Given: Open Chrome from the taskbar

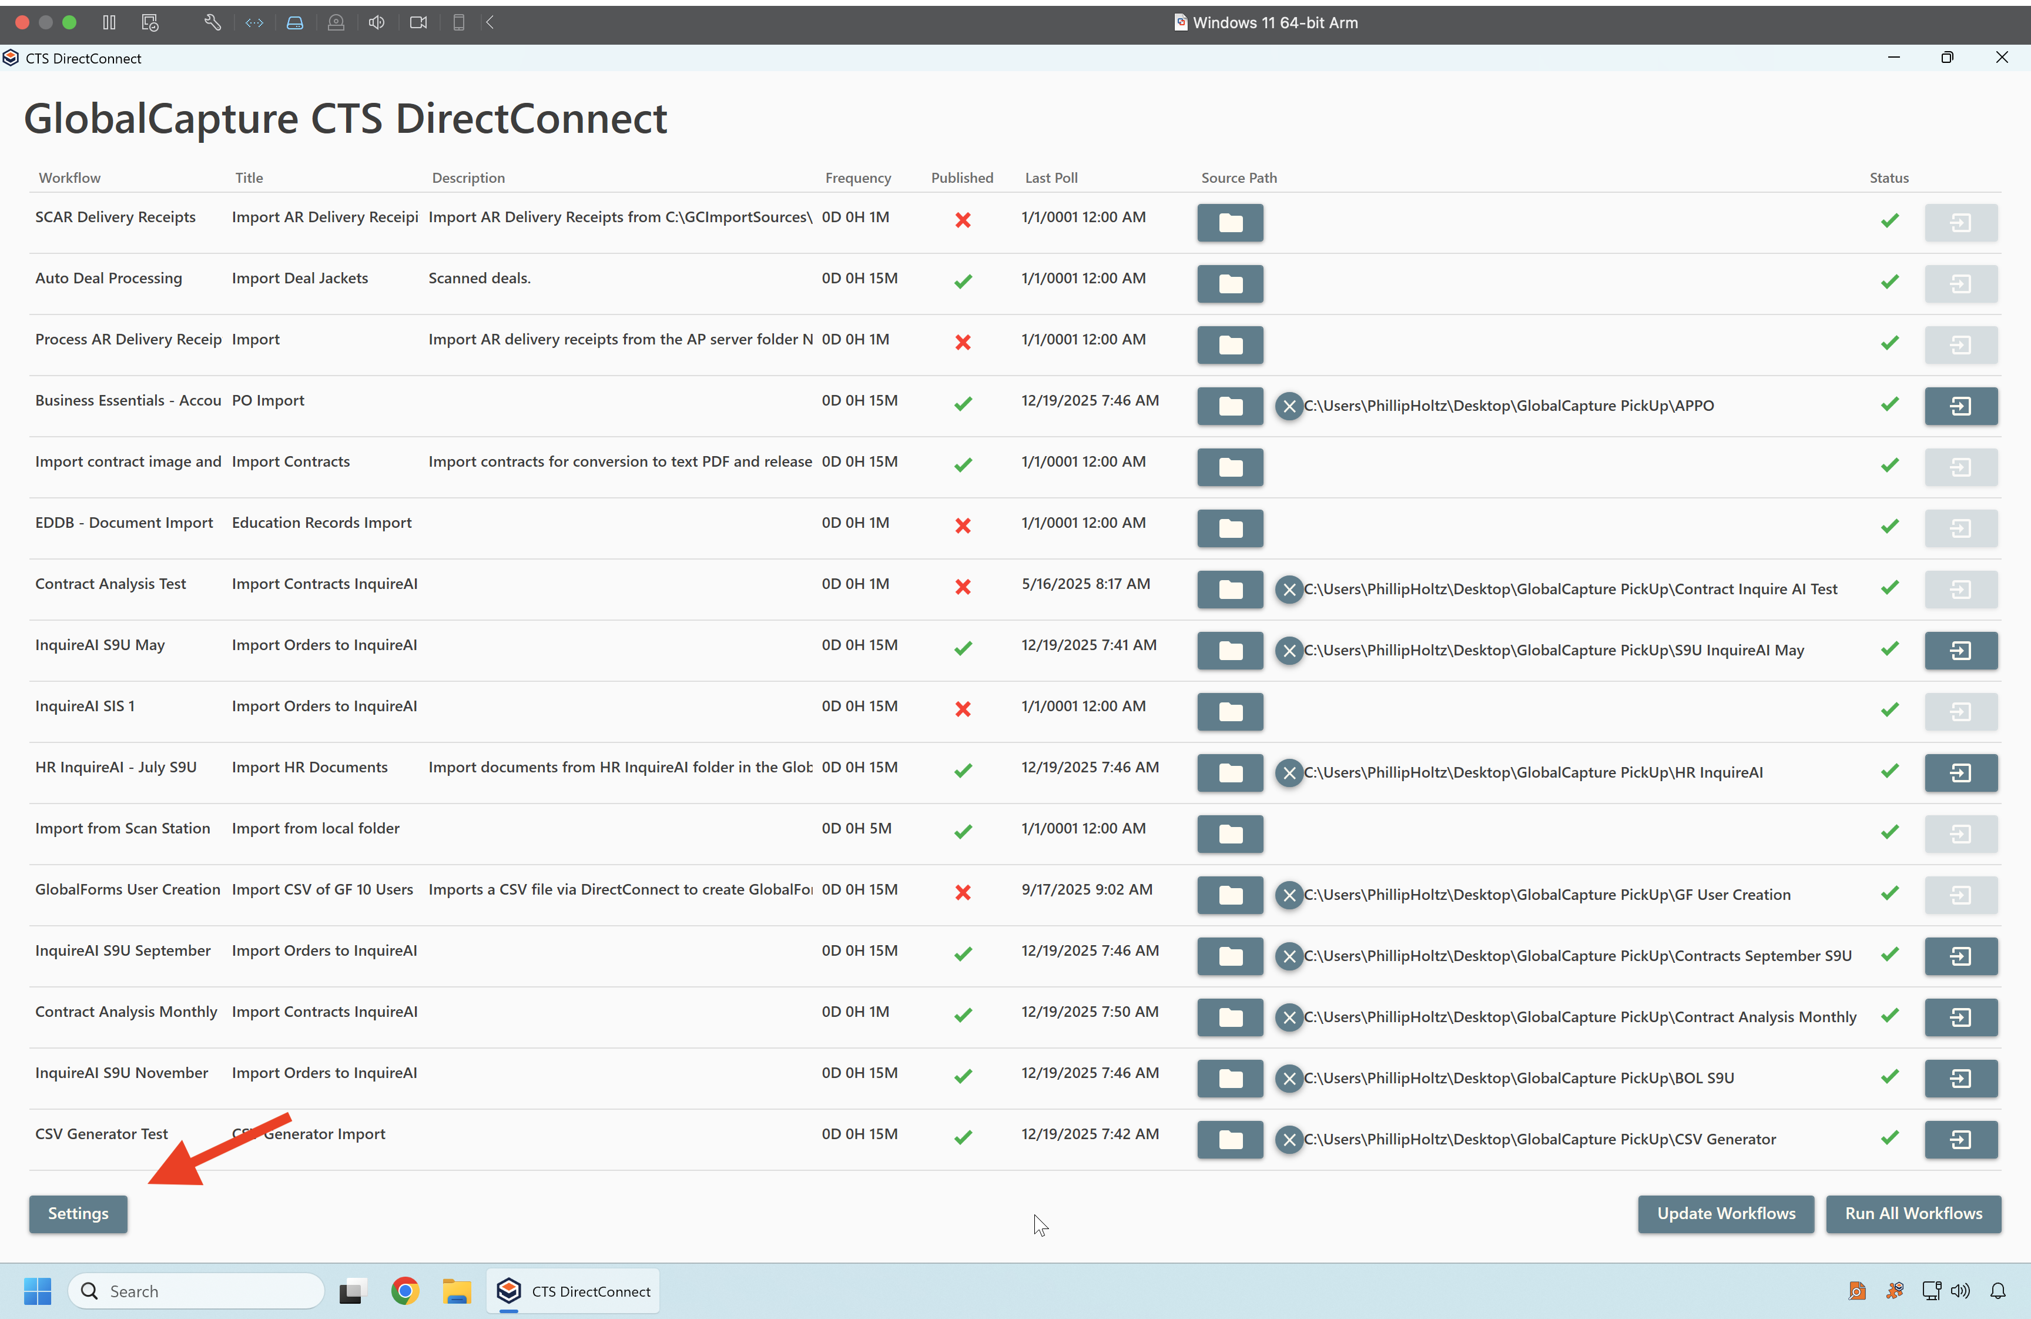Looking at the screenshot, I should click(x=405, y=1291).
